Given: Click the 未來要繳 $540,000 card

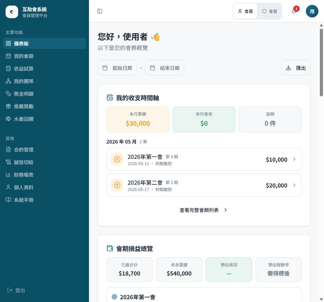Looking at the screenshot, I should [x=179, y=269].
